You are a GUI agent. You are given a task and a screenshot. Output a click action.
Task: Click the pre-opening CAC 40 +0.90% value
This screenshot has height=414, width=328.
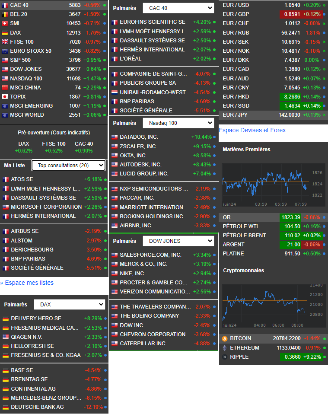(x=84, y=151)
